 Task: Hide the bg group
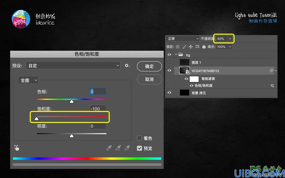169,55
